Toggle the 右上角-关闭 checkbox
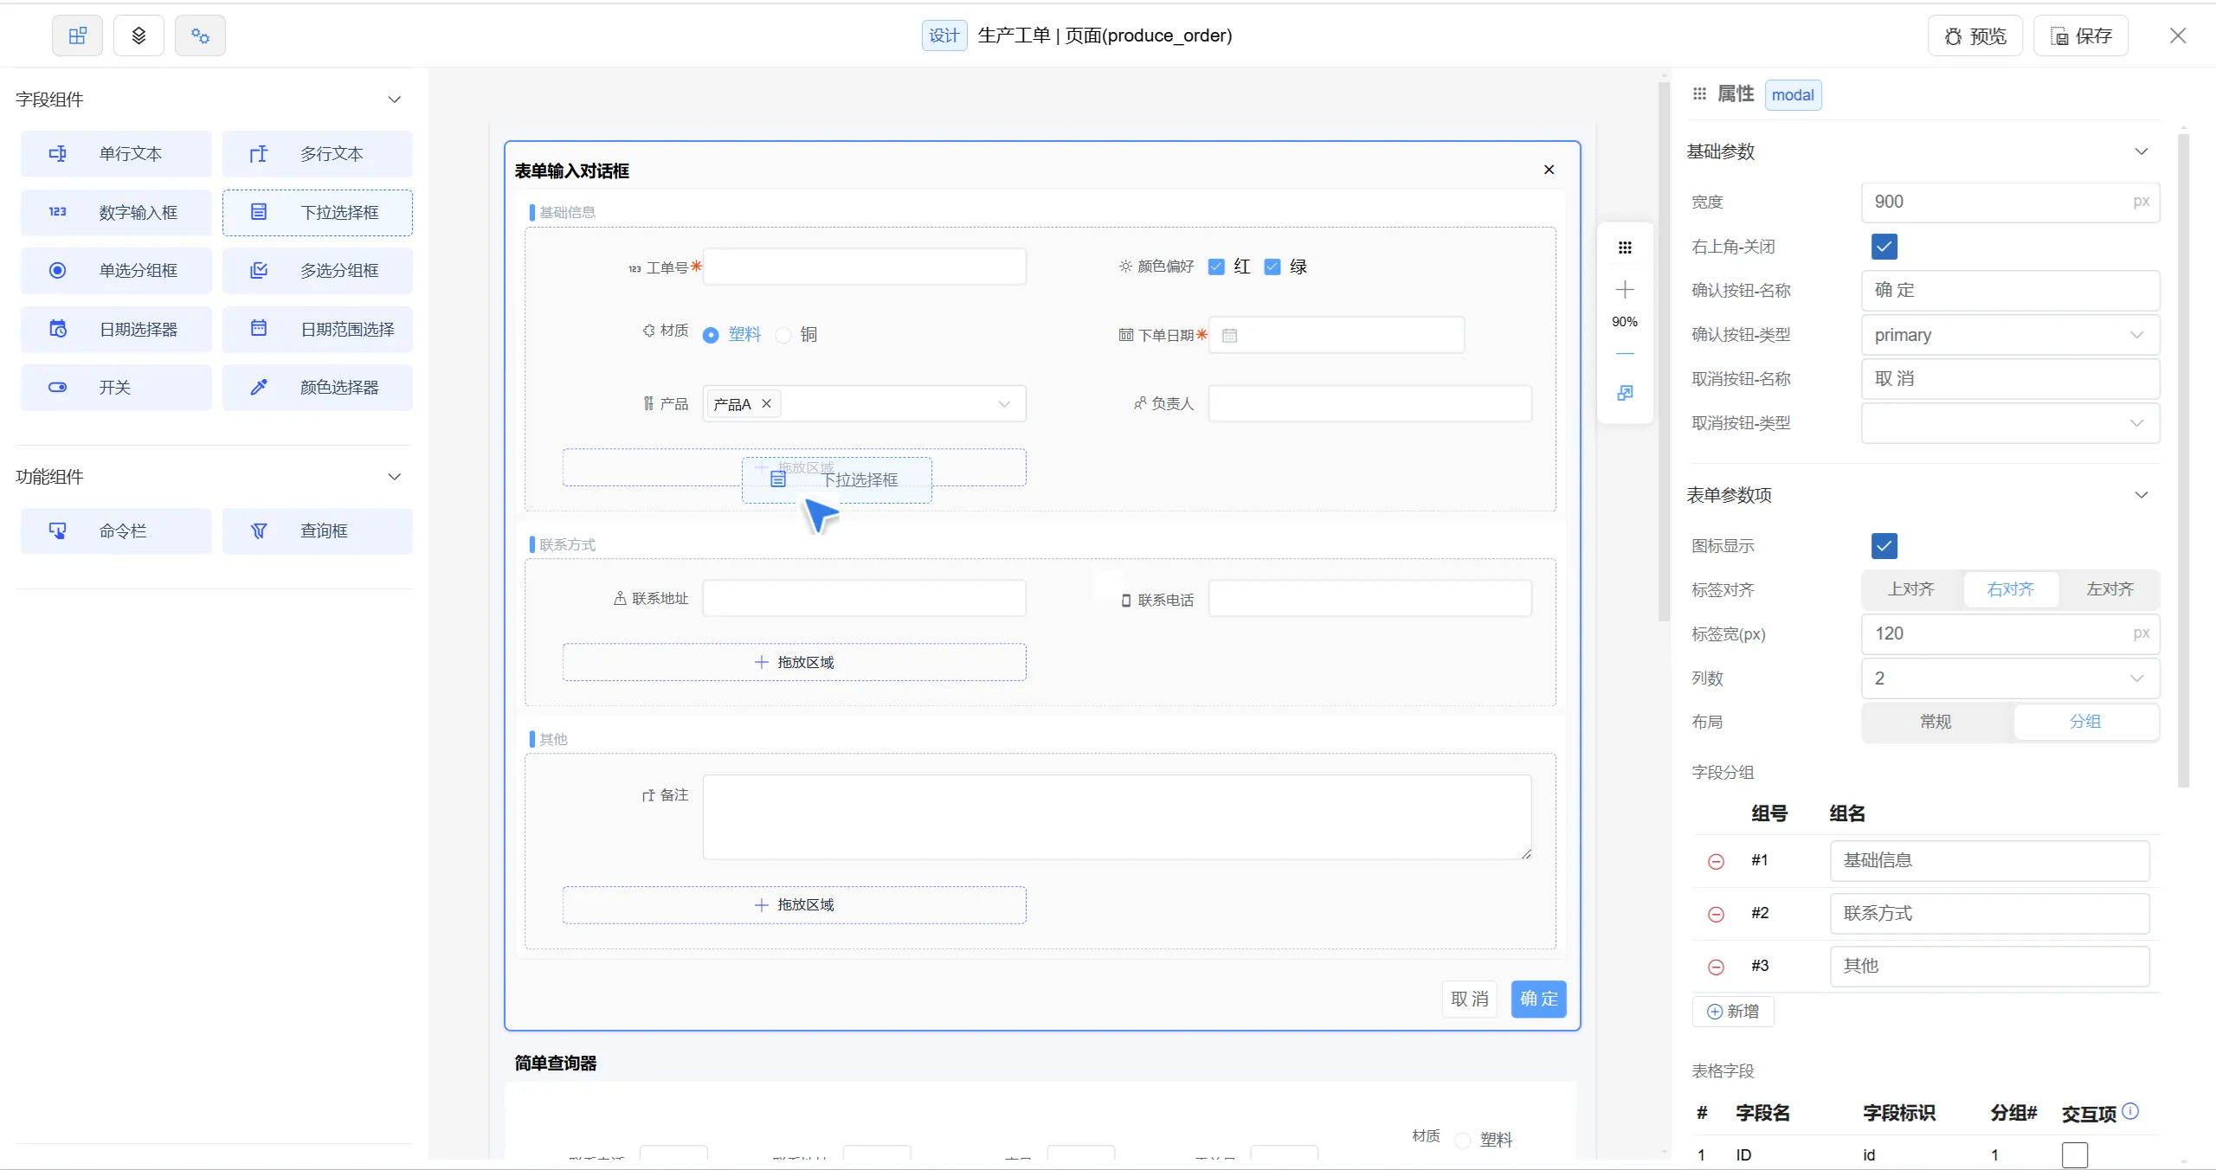This screenshot has width=2216, height=1170. coord(1884,247)
